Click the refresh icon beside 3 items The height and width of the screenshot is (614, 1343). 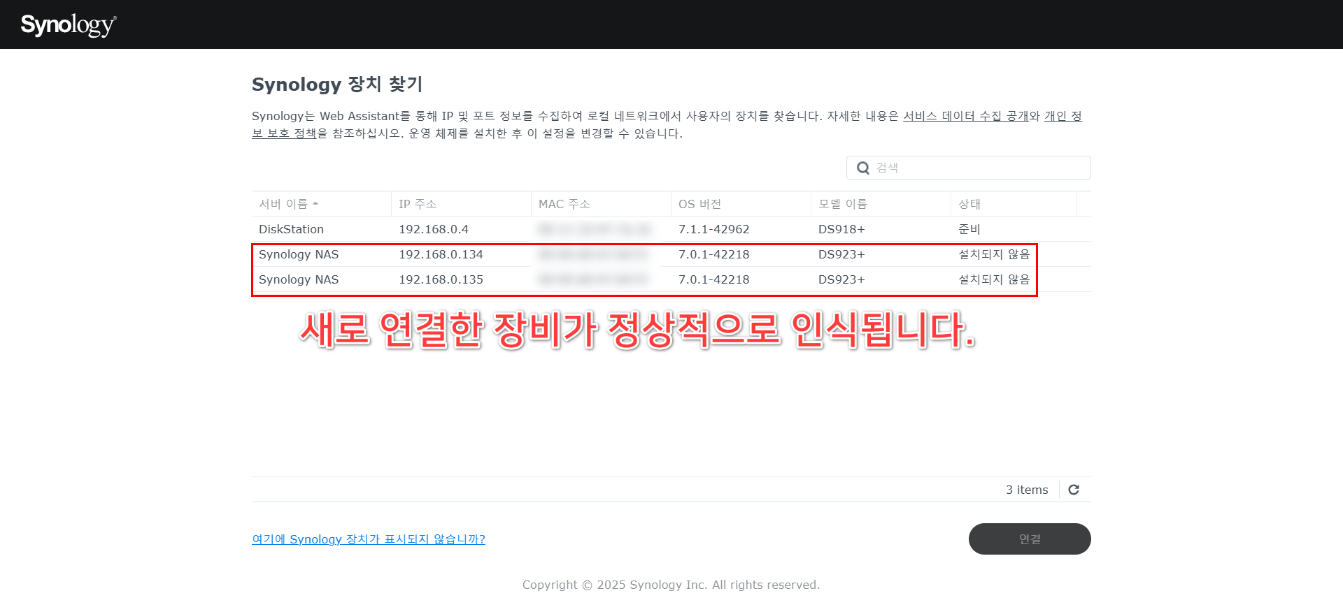coord(1074,490)
